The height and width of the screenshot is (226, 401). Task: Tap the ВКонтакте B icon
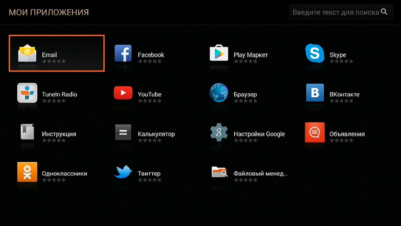315,93
